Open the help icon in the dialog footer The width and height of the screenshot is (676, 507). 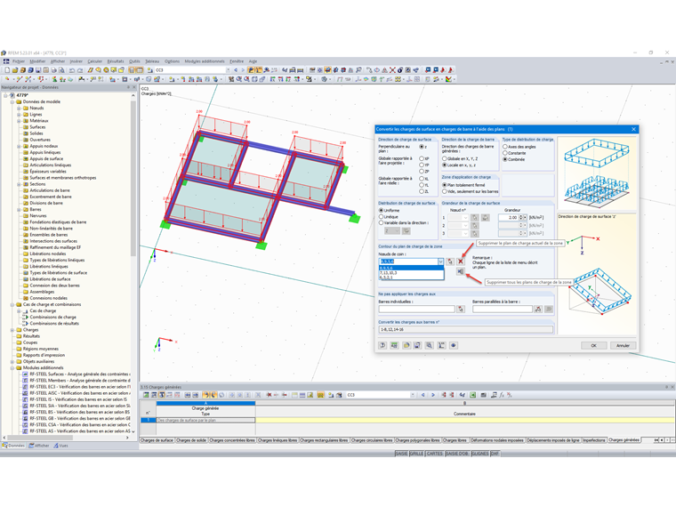pyautogui.click(x=382, y=345)
